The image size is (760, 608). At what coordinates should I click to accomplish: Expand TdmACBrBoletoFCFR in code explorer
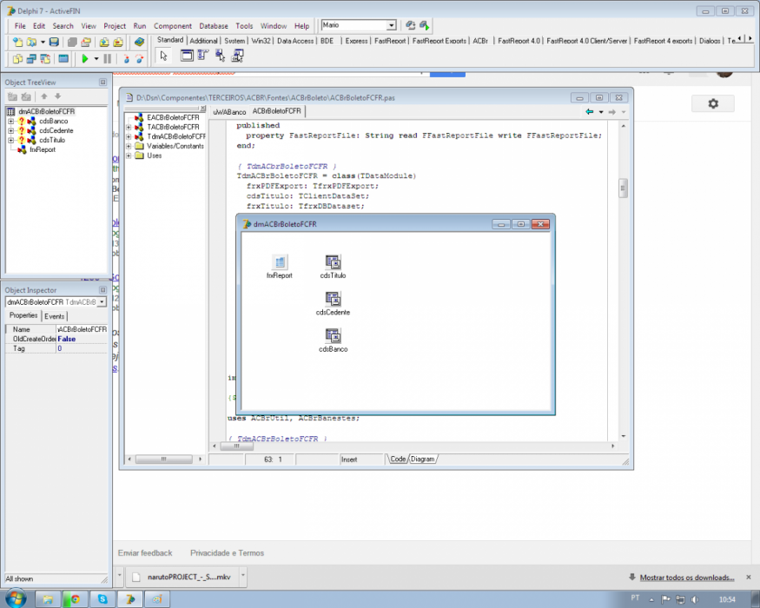129,136
